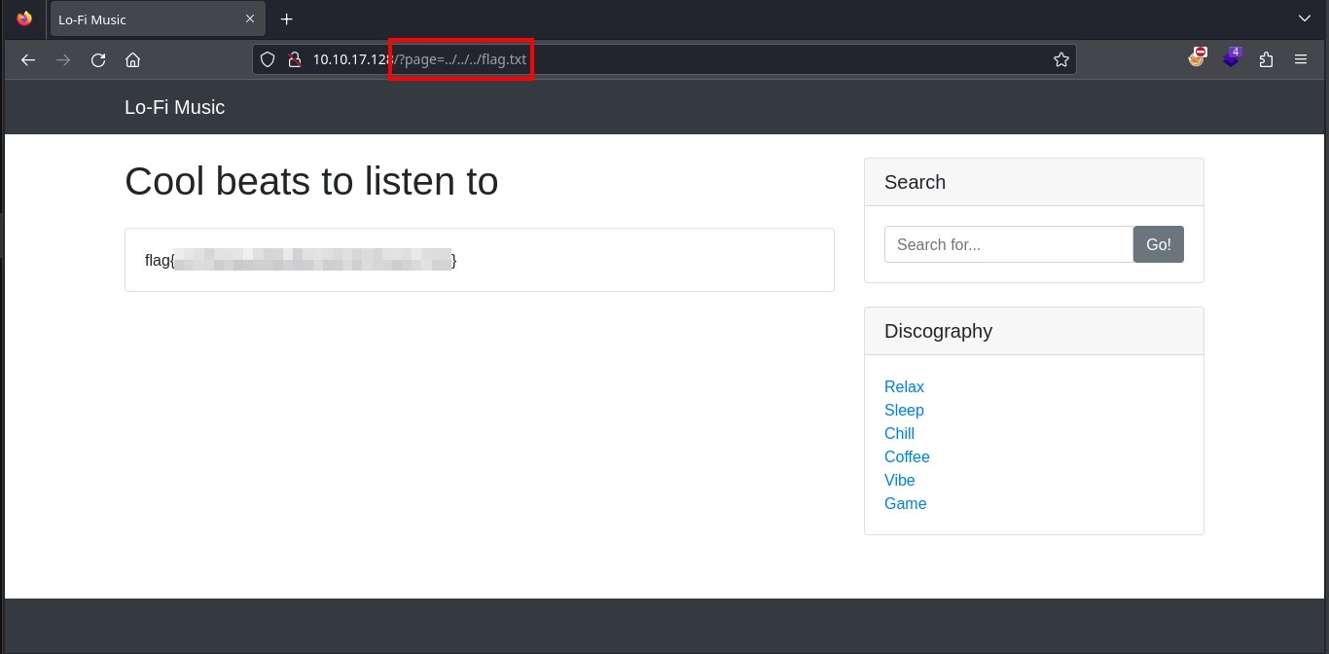Viewport: 1329px width, 654px height.
Task: Click the insecure connection padlock icon
Action: [294, 60]
